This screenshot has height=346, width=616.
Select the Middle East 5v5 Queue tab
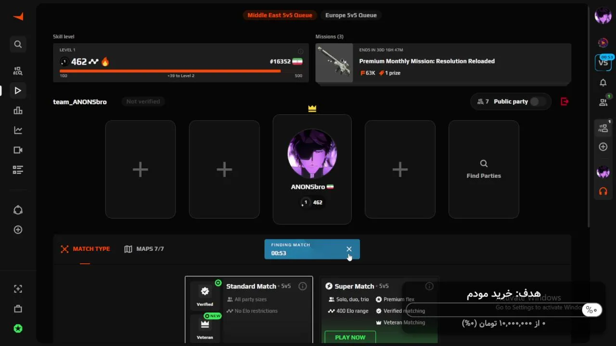(x=280, y=15)
